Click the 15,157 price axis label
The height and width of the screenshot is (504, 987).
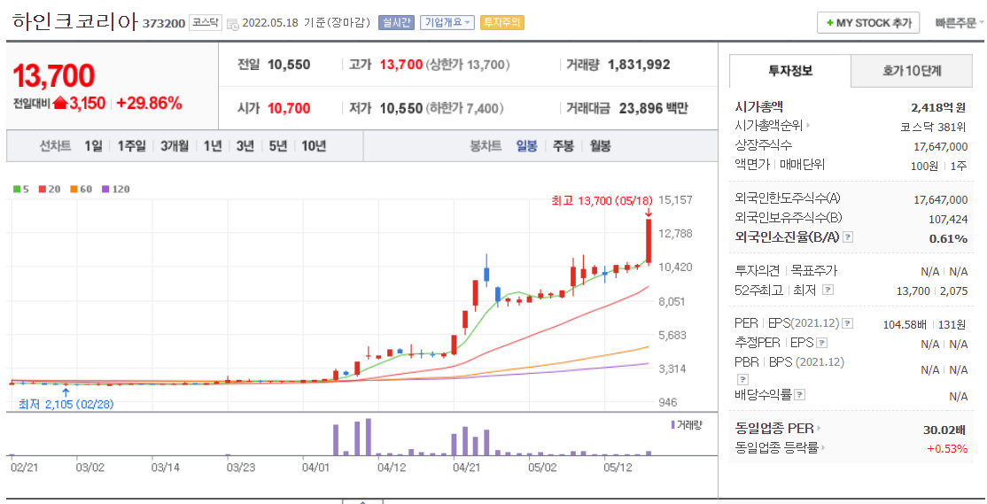click(x=675, y=200)
